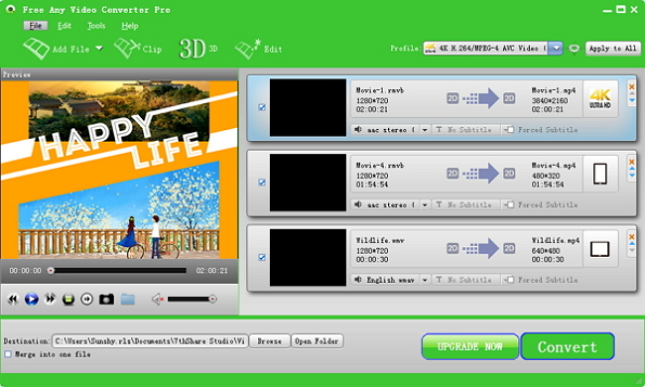Uncheck the Movie-1.rmvb file checkbox
645x387 pixels.
(262, 107)
